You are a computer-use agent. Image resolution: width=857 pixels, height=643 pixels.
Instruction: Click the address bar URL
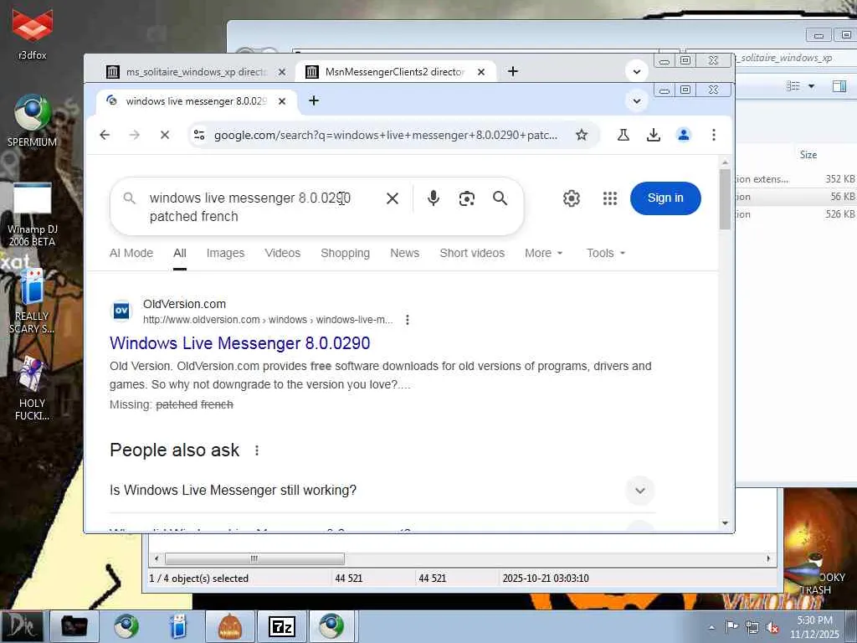385,135
